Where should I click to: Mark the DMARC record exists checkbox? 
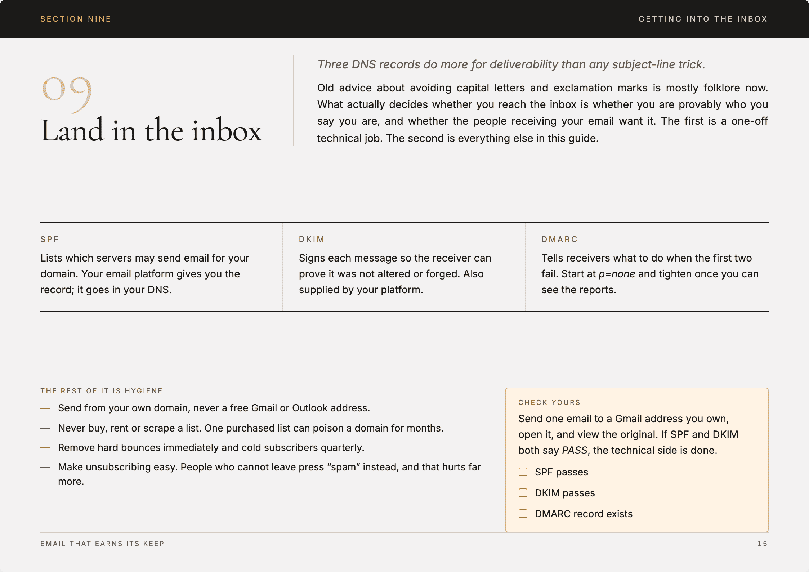(523, 514)
